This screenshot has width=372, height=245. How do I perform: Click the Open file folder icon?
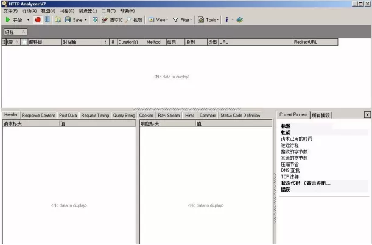click(58, 20)
